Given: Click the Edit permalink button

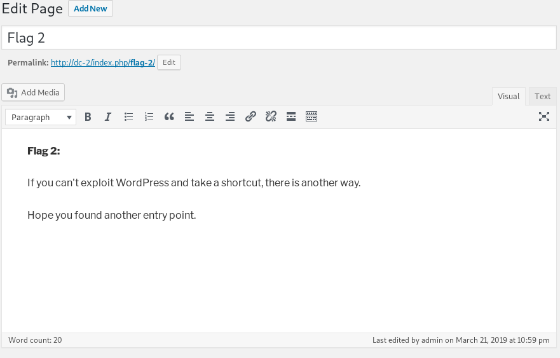Looking at the screenshot, I should [x=169, y=62].
